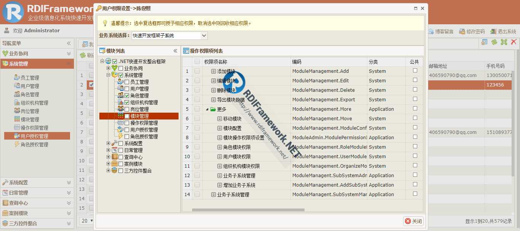Tick the 模块管理 checkbox in the highlighted tree row
The image size is (520, 231).
coord(127,116)
